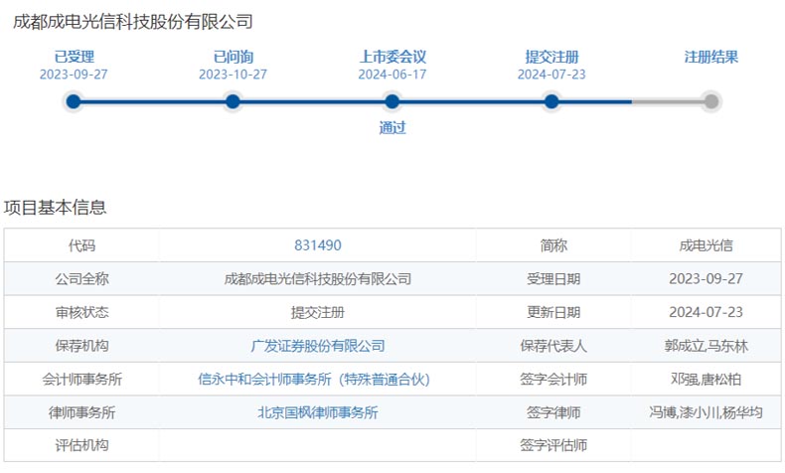Click the 成电光信 short name cell
This screenshot has height=473, width=785.
pyautogui.click(x=706, y=245)
